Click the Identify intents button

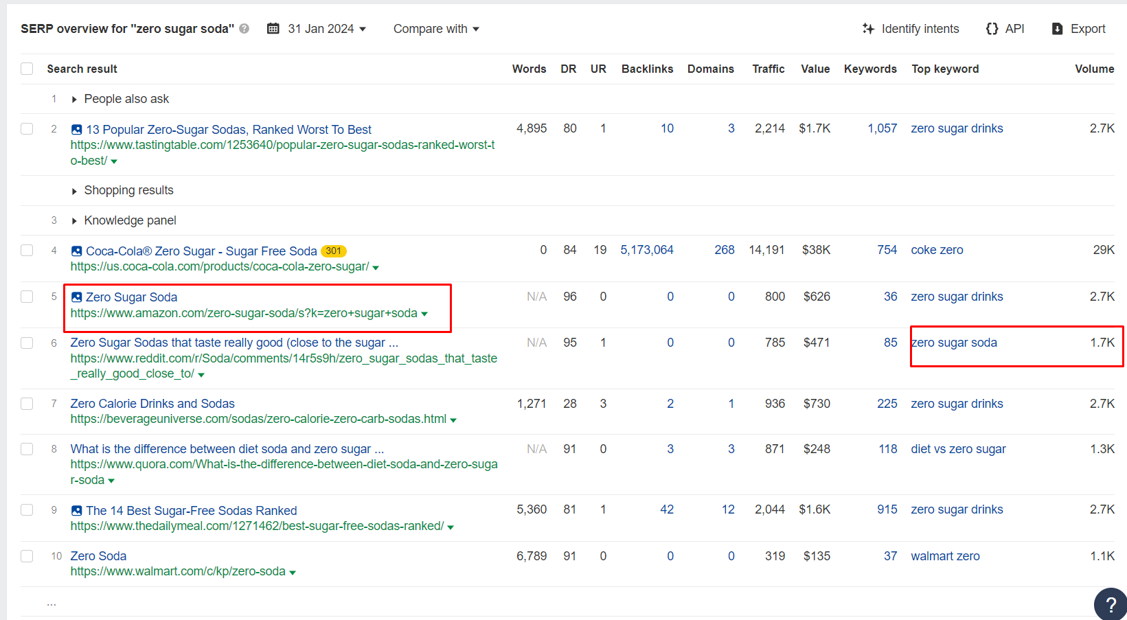click(x=911, y=29)
